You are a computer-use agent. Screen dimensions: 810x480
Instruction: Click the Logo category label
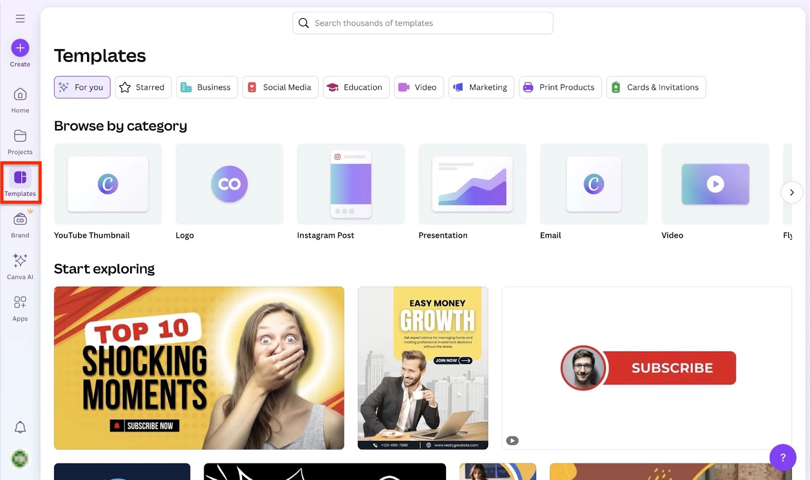[185, 235]
